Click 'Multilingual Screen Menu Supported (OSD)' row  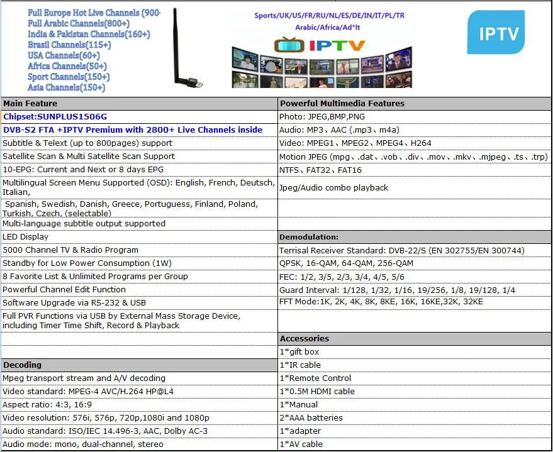139,187
